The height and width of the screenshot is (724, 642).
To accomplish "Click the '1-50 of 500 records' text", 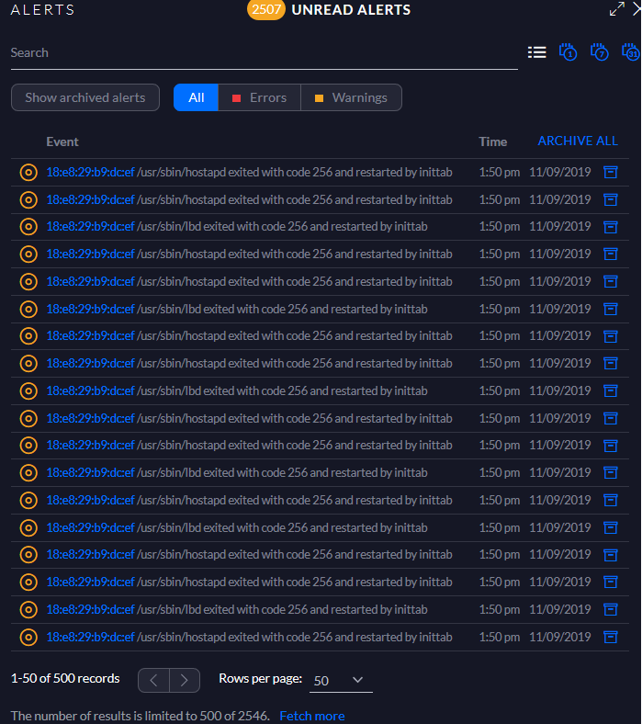I will (x=65, y=678).
